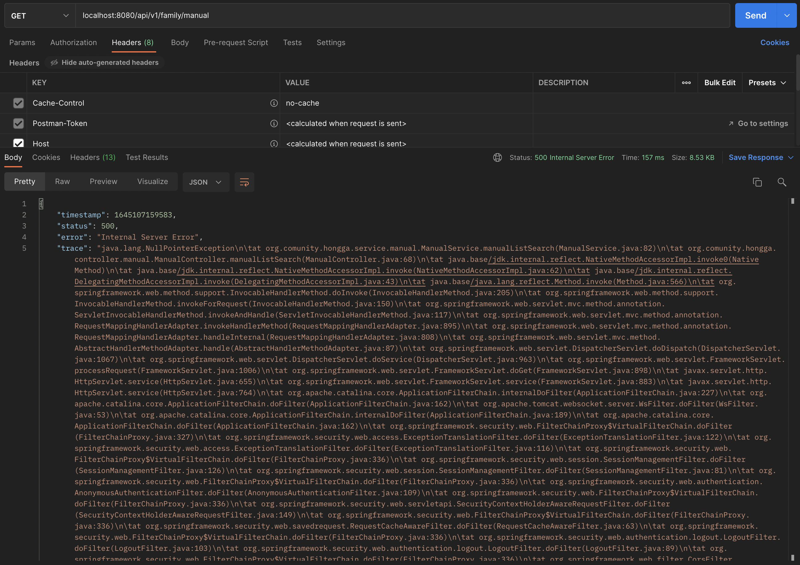This screenshot has height=565, width=800.
Task: Expand the Send button arrow options
Action: click(786, 16)
